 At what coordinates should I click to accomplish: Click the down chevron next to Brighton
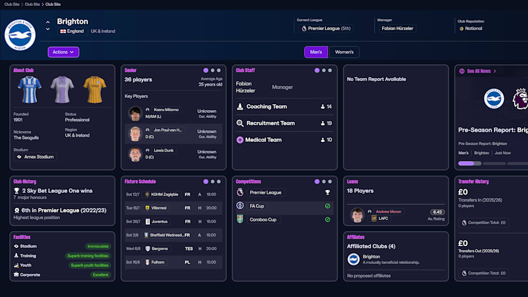[x=48, y=29]
